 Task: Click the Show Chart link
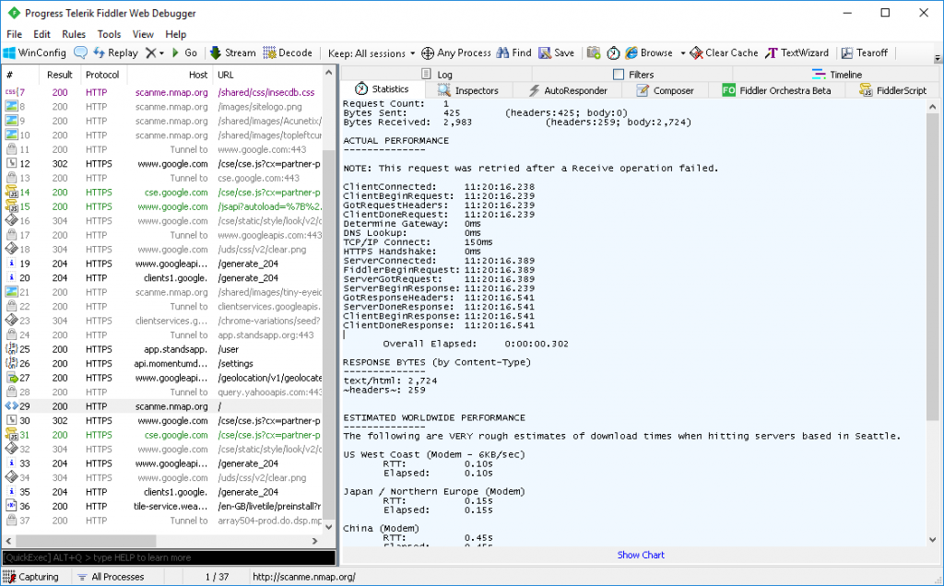tap(641, 555)
